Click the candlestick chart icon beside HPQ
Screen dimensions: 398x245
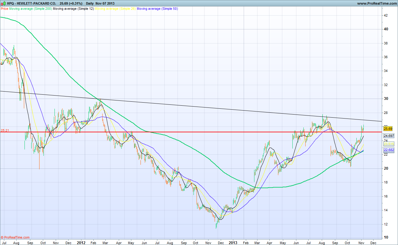click(x=2, y=3)
